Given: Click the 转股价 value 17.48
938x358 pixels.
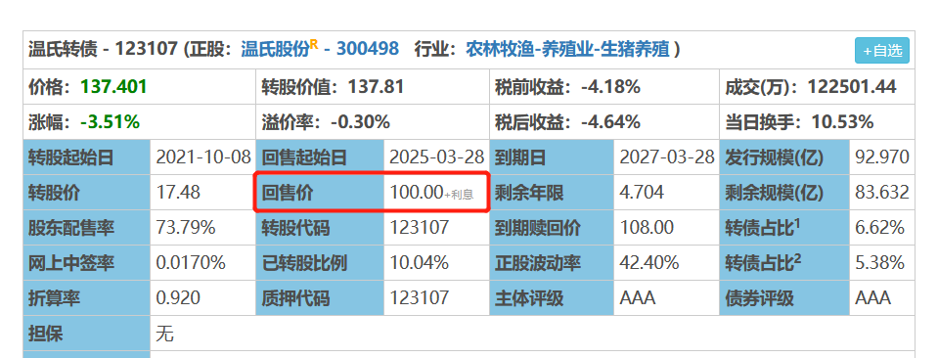Looking at the screenshot, I should (x=178, y=193).
